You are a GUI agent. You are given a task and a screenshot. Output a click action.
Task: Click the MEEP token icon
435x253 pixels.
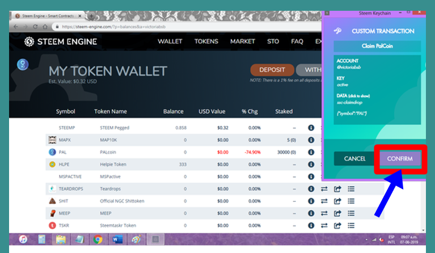click(x=52, y=213)
